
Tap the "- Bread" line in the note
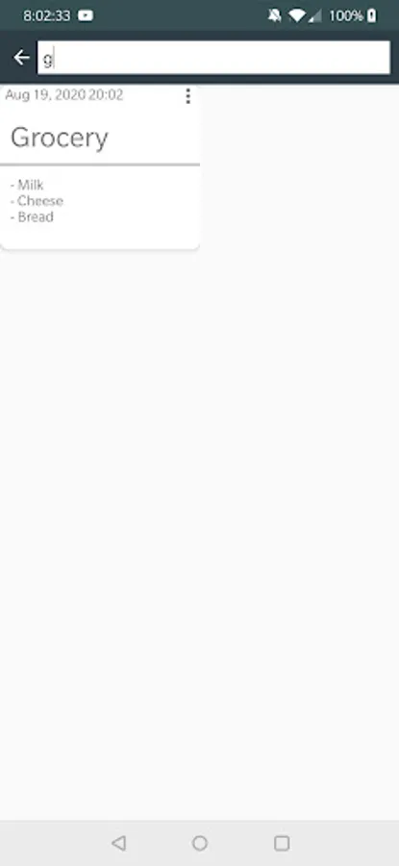32,216
